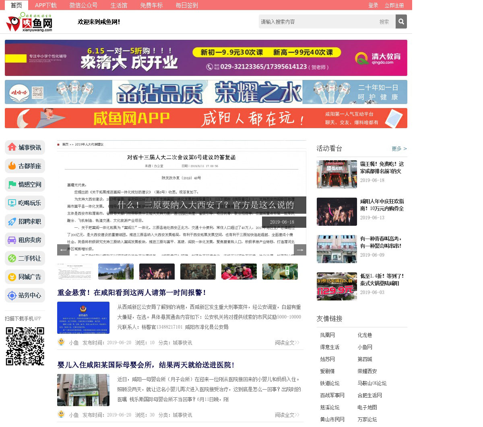
Task: Open friend link 铁道论坛
Action: tap(330, 383)
